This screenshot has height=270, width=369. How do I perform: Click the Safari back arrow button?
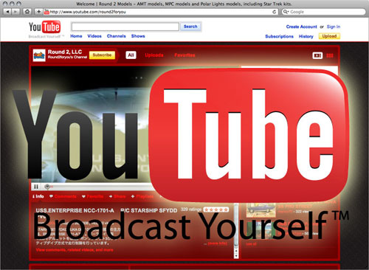7,12
